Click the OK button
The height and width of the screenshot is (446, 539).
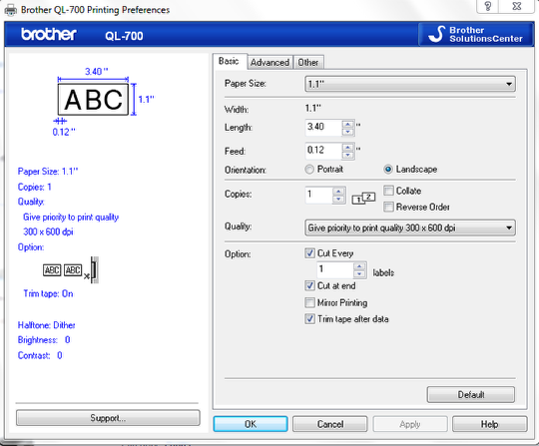coord(251,424)
